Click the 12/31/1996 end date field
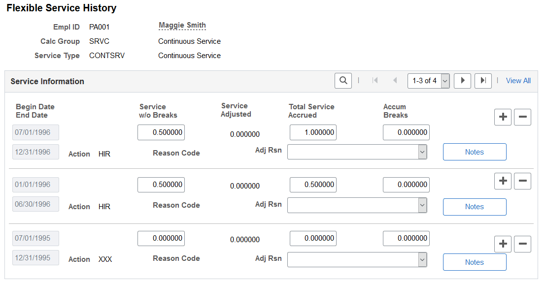546x283 pixels. [x=35, y=152]
